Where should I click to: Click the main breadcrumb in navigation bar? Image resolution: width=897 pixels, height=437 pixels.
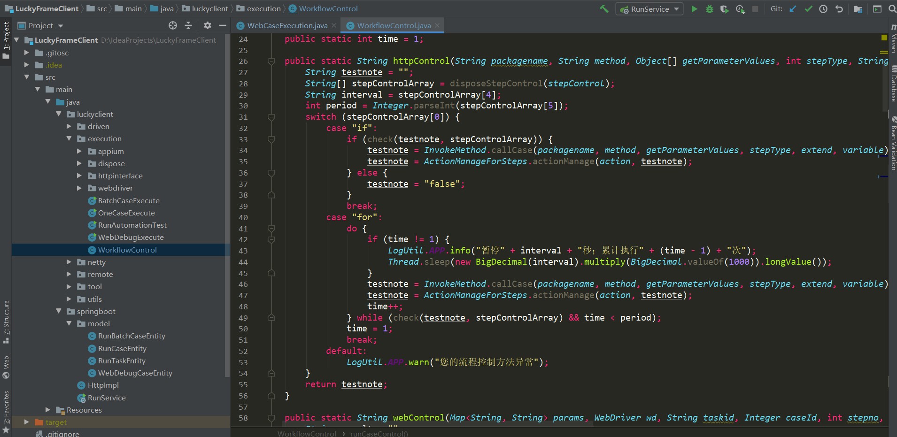point(128,8)
